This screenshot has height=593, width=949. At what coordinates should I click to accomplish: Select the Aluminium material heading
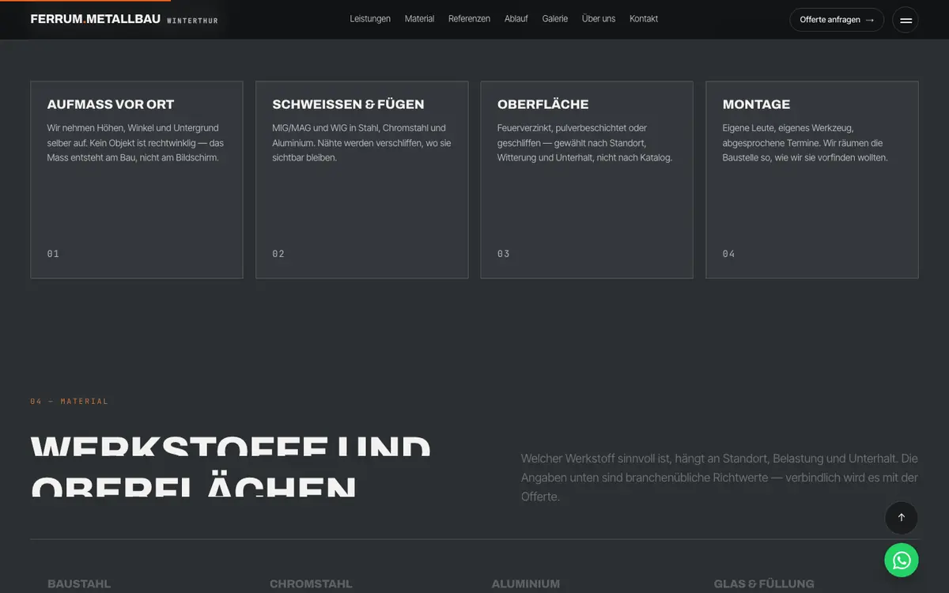point(526,584)
